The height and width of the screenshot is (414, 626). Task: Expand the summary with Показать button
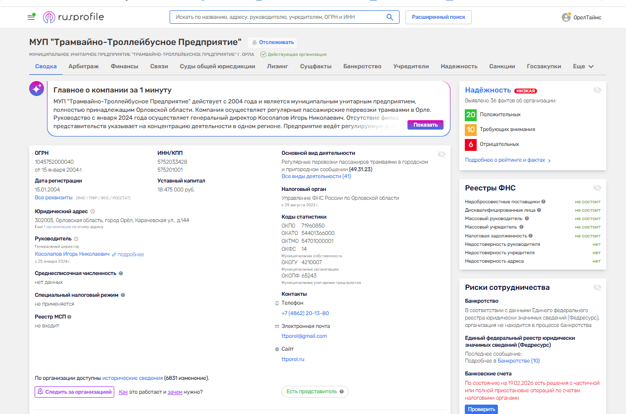tap(425, 125)
